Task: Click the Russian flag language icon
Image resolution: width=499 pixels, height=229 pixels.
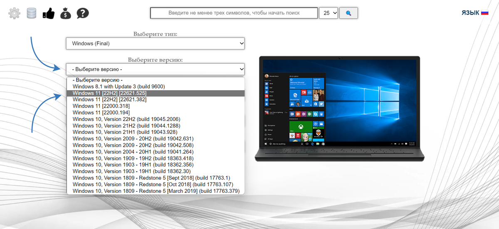Action: [484, 13]
